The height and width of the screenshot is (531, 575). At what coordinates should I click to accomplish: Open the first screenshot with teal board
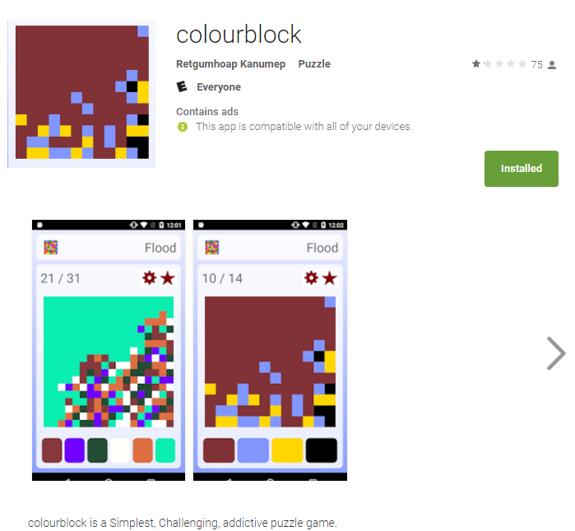coord(109,350)
